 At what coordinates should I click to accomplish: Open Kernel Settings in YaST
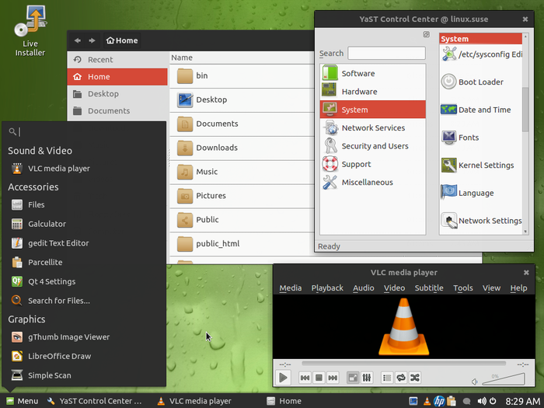(x=486, y=165)
